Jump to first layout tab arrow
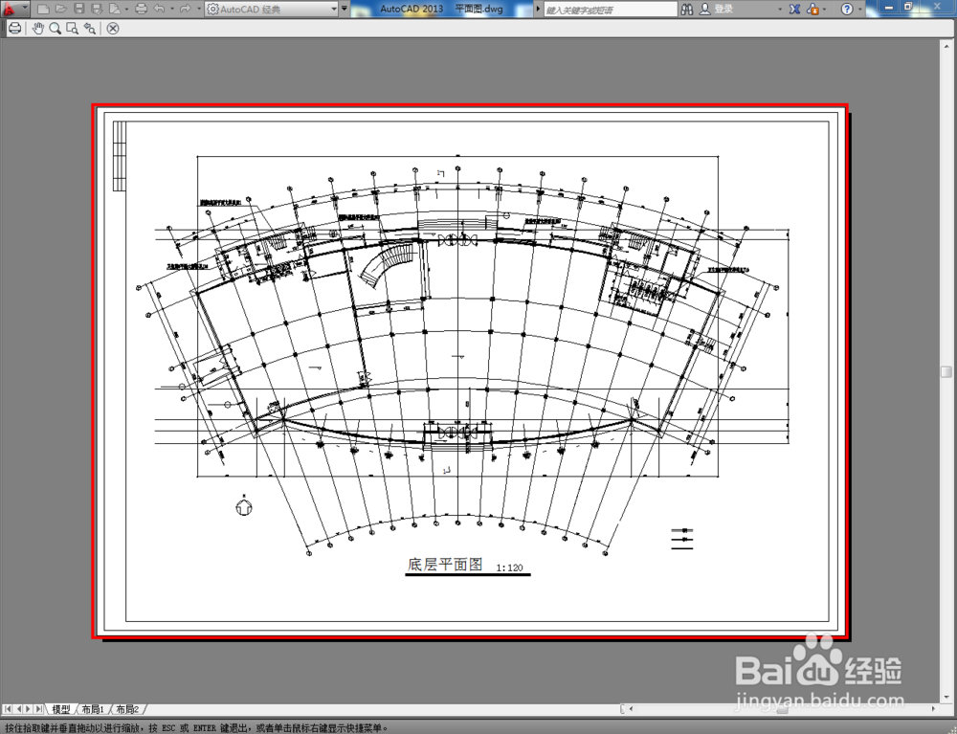The height and width of the screenshot is (734, 957). [8, 709]
